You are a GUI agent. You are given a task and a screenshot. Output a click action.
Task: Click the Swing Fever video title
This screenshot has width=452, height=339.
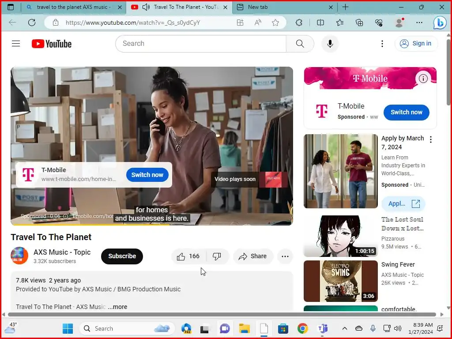click(x=398, y=264)
